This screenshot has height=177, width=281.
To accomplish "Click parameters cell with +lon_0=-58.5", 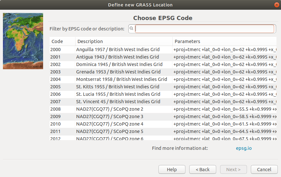I will pyautogui.click(x=224, y=116).
